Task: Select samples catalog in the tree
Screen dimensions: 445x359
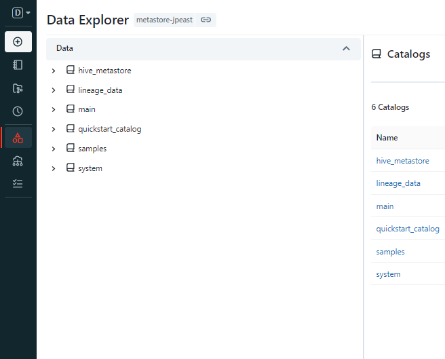Action: tap(92, 149)
